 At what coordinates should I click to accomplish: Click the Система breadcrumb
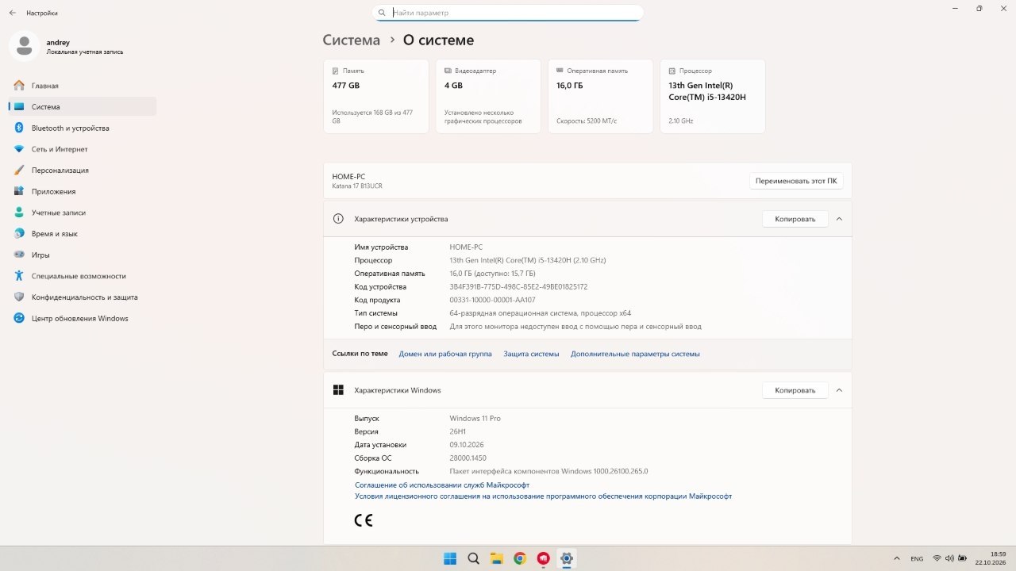351,40
